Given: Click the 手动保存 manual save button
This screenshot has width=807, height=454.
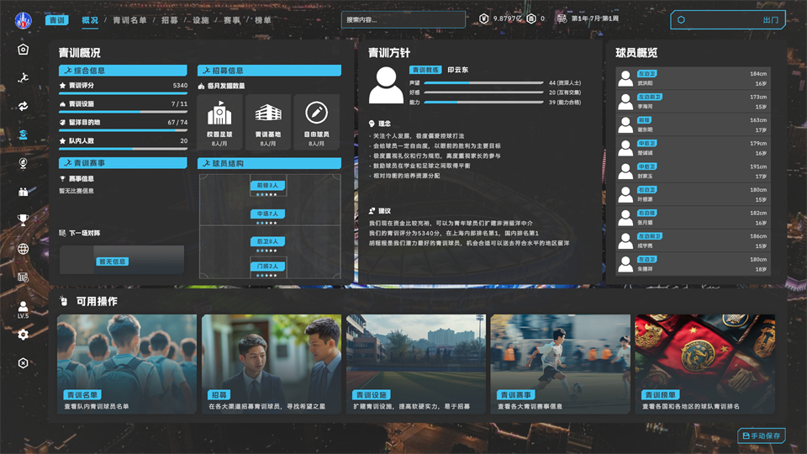Looking at the screenshot, I should click(761, 436).
